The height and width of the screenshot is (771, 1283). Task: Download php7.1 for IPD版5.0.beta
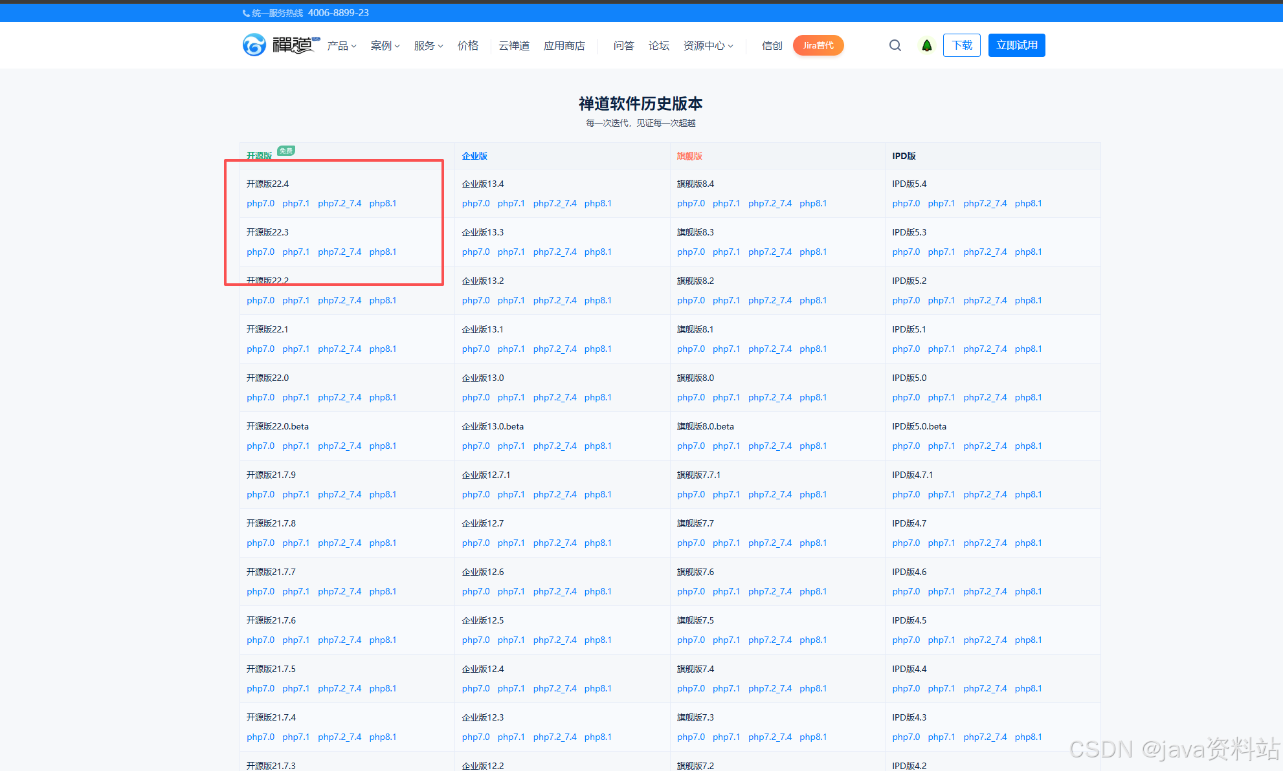coord(942,446)
